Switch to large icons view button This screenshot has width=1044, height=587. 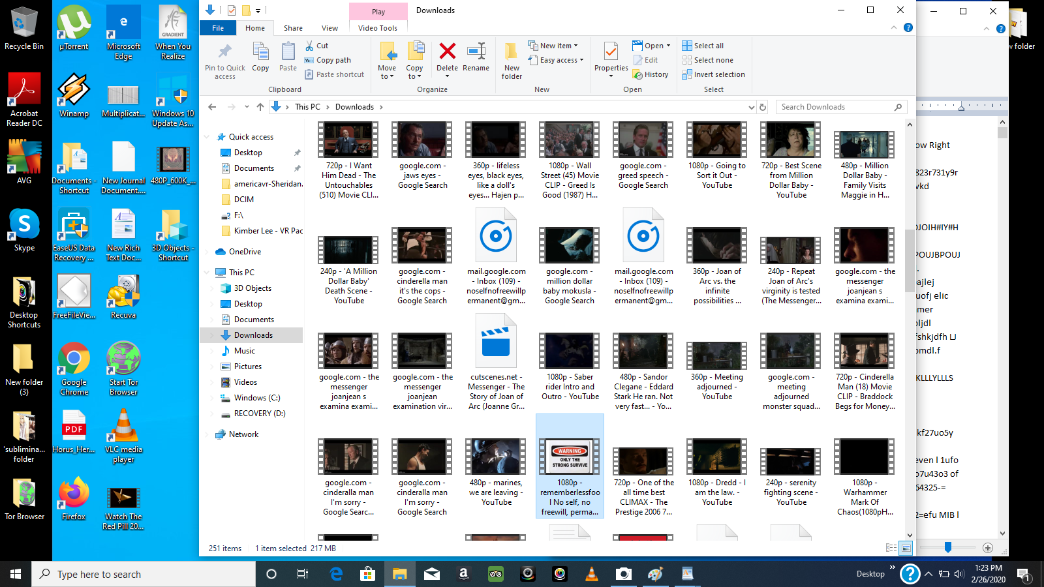906,549
